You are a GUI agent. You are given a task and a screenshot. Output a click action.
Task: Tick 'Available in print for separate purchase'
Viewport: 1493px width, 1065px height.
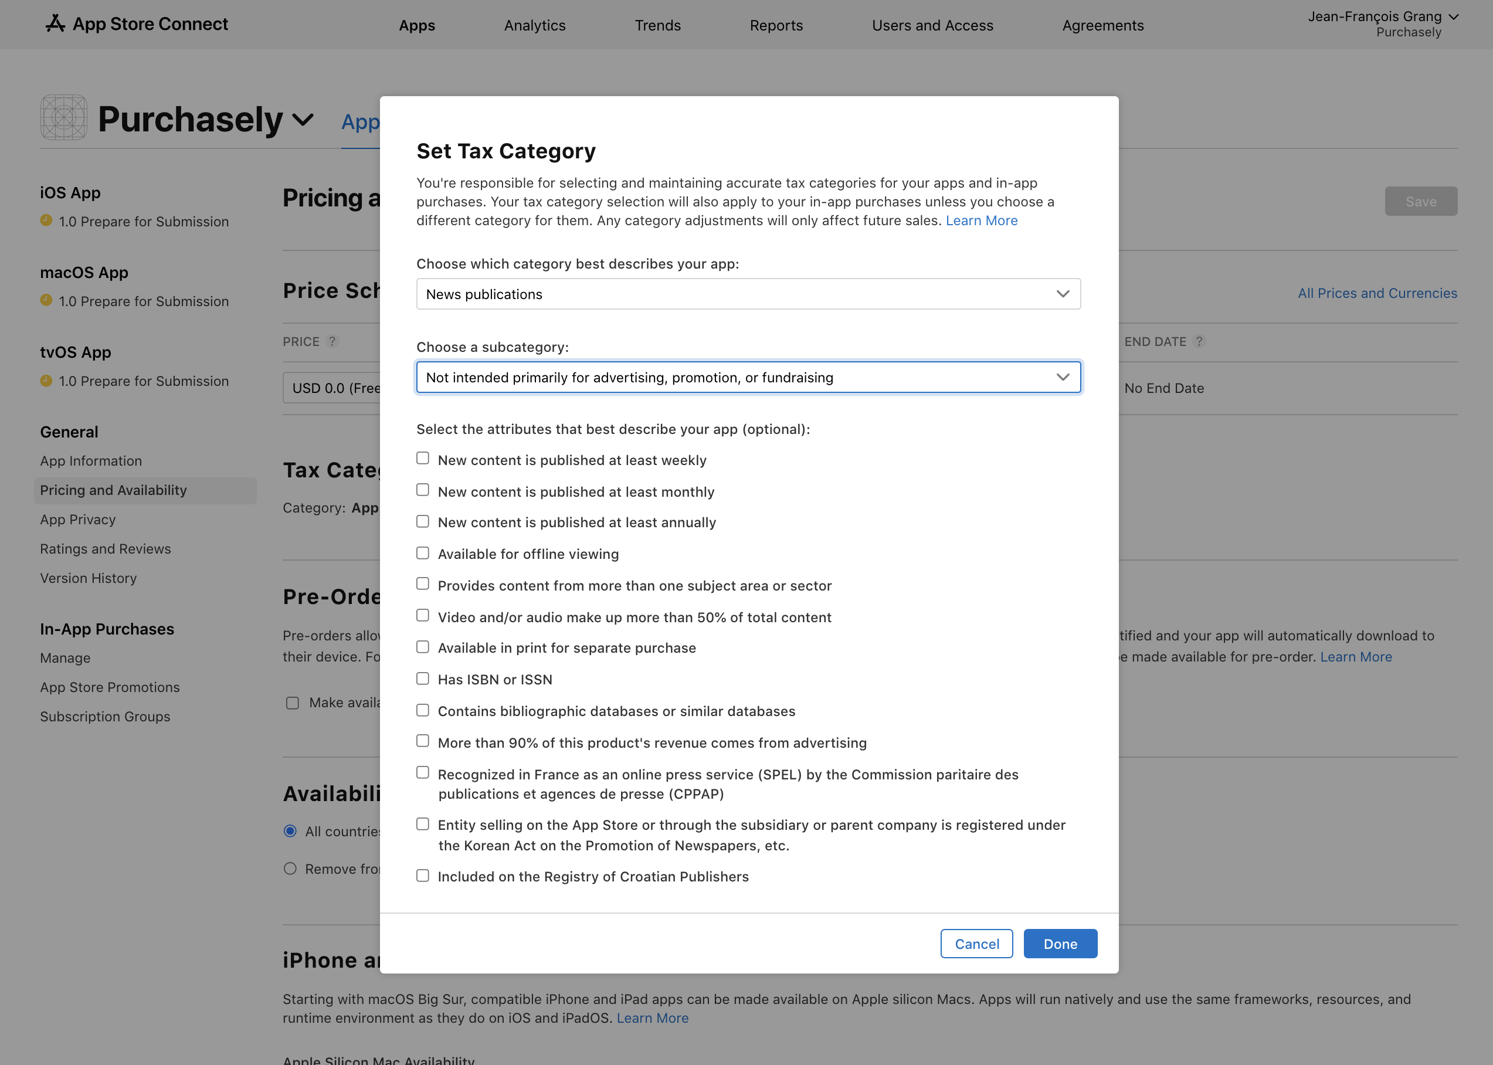tap(423, 647)
